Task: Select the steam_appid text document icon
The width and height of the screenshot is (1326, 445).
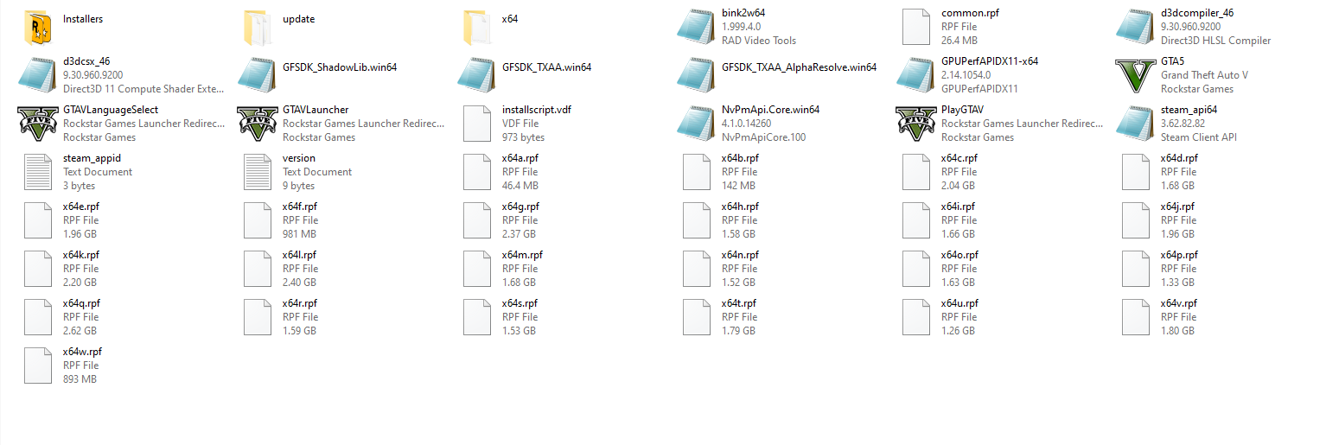Action: [x=38, y=172]
